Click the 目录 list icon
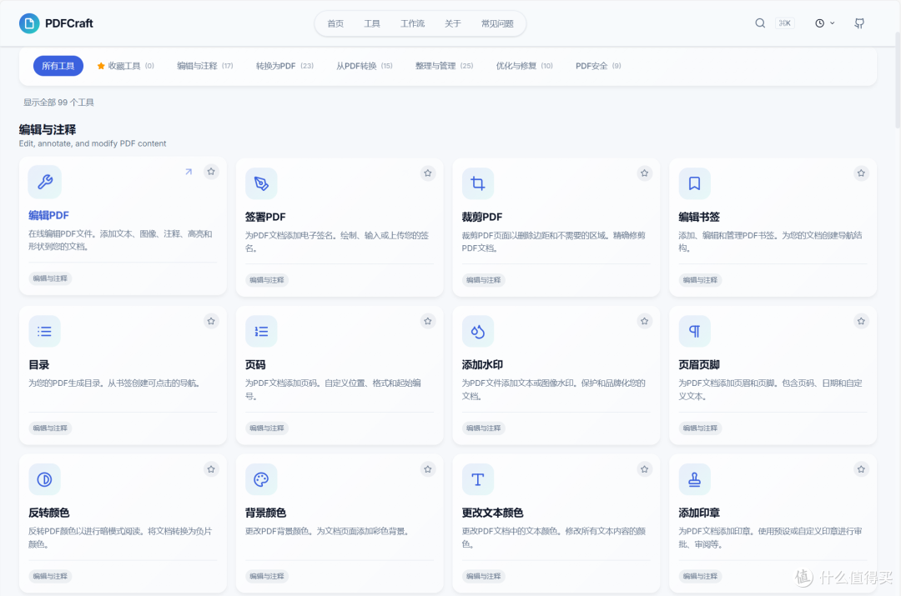 click(45, 331)
